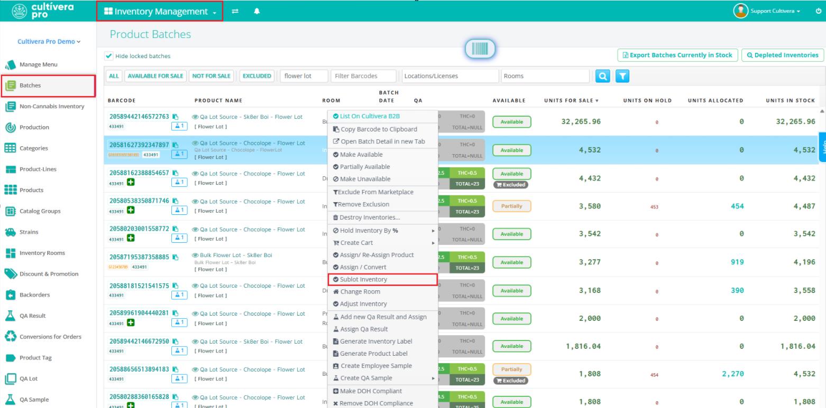826x408 pixels.
Task: Sort by Units For Sale column
Action: tap(572, 101)
